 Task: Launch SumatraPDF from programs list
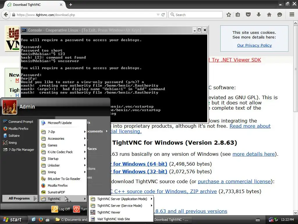[x=63, y=192]
